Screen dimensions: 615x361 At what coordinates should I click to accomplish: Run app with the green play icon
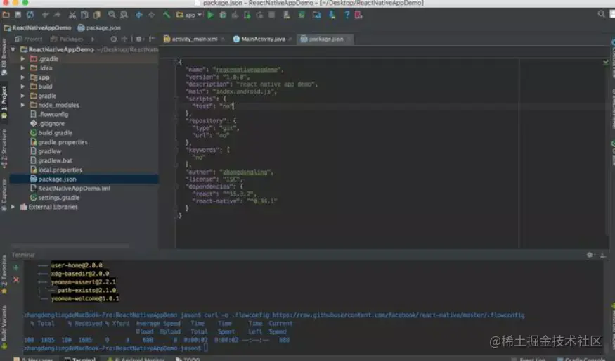pyautogui.click(x=211, y=15)
